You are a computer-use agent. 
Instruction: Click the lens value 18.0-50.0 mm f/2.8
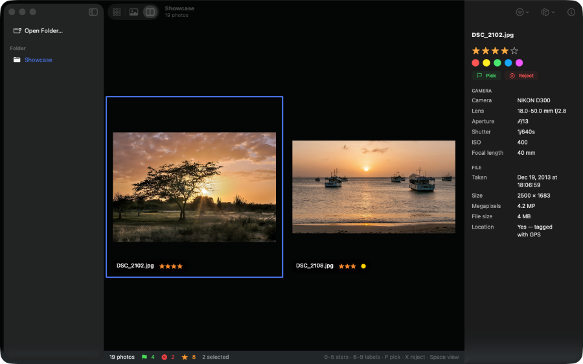(x=542, y=111)
